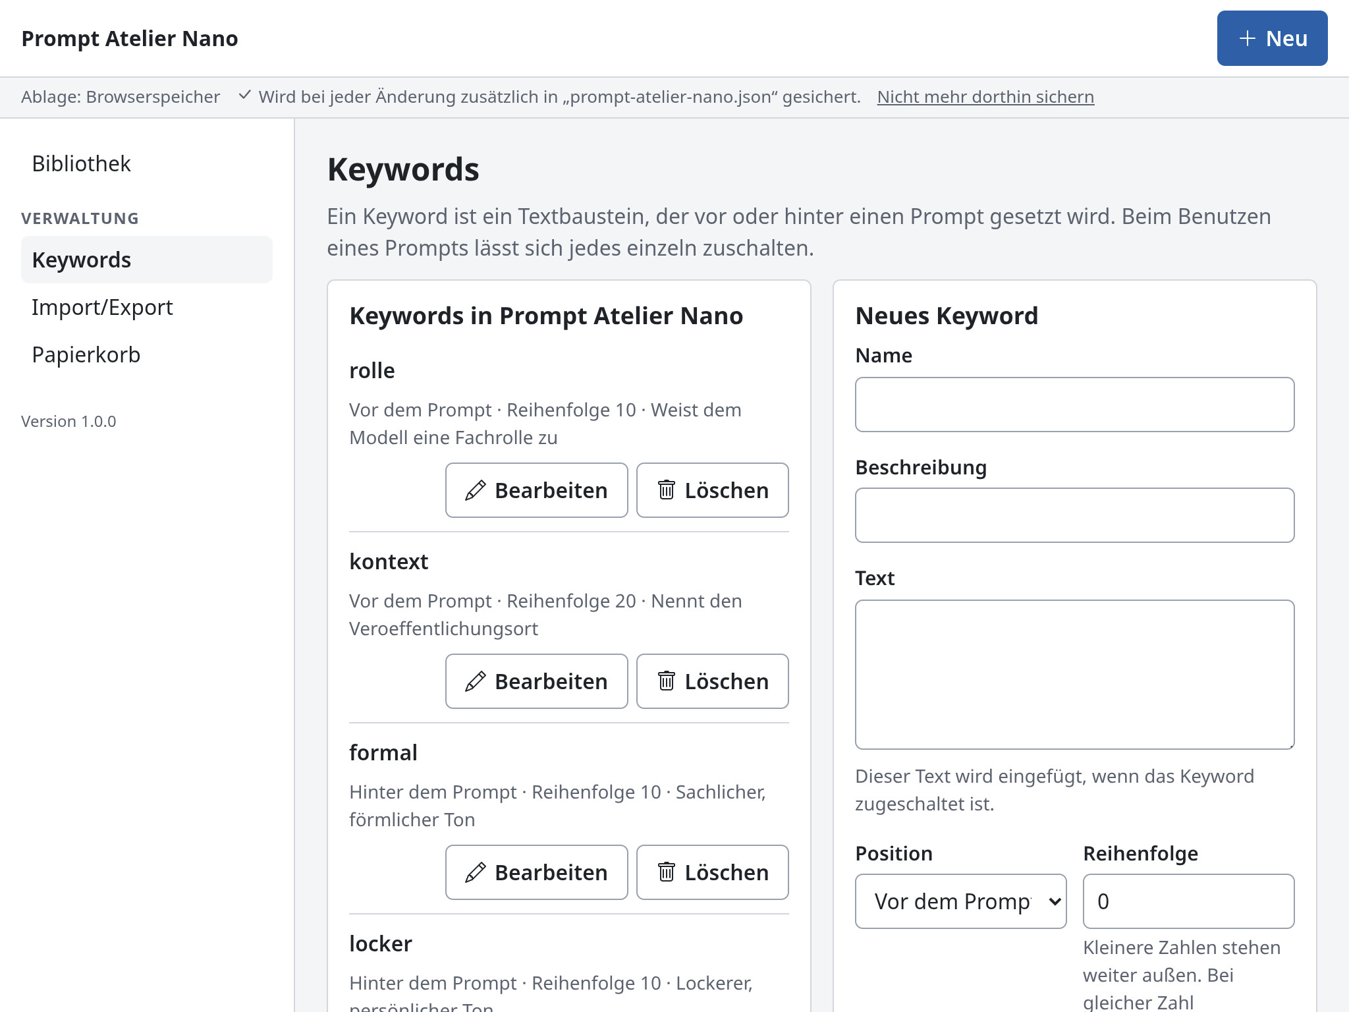Click the plus icon on Neu button

pyautogui.click(x=1247, y=38)
